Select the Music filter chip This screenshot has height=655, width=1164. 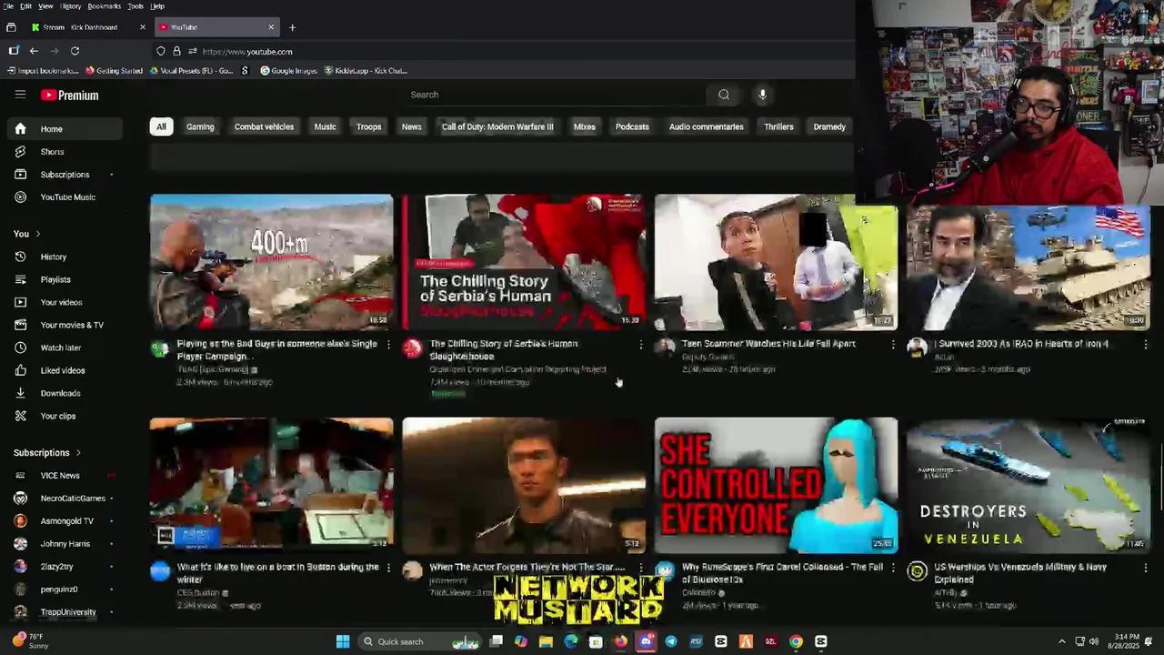click(325, 126)
